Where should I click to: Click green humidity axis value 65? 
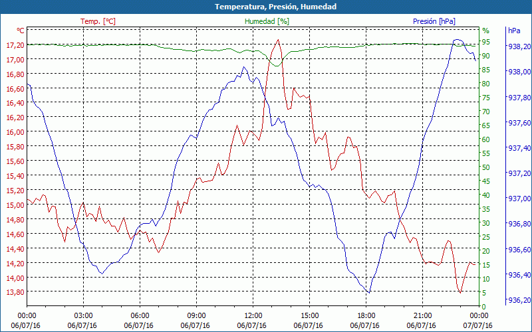pyautogui.click(x=486, y=125)
